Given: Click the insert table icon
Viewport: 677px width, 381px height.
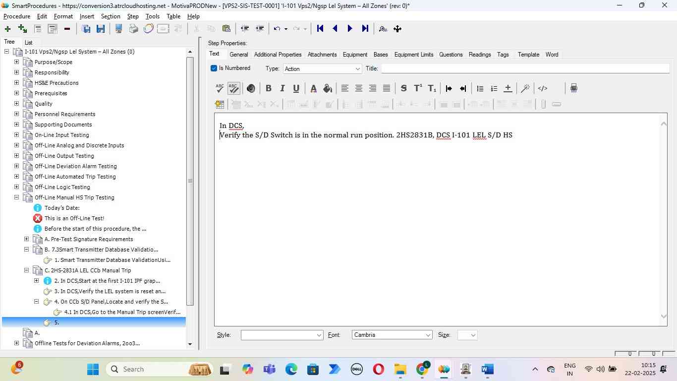Looking at the screenshot, I should [220, 104].
